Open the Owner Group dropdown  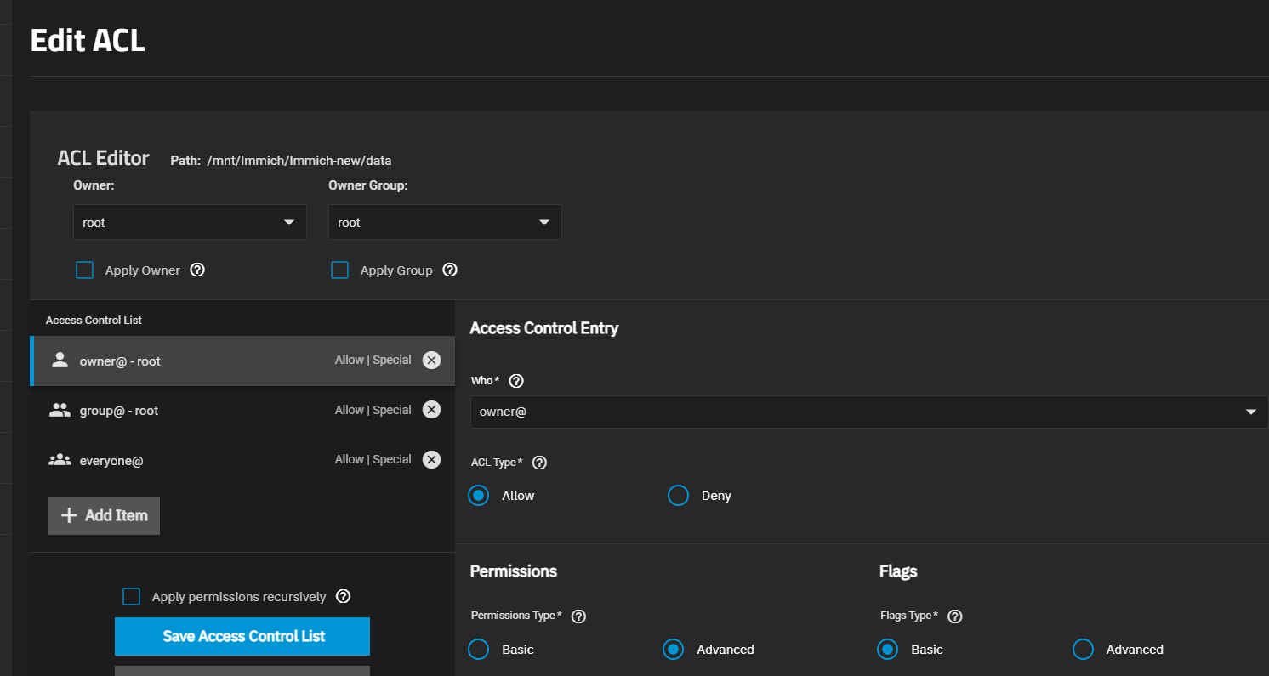pyautogui.click(x=445, y=223)
